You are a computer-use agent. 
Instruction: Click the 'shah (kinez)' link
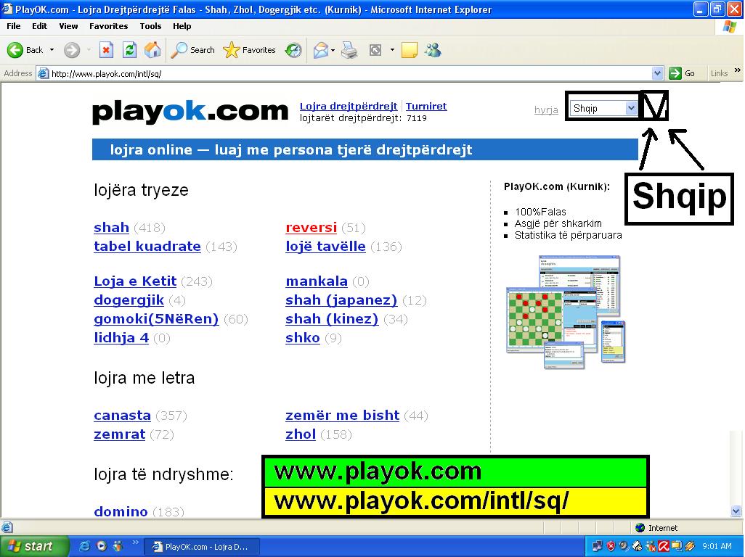point(332,319)
